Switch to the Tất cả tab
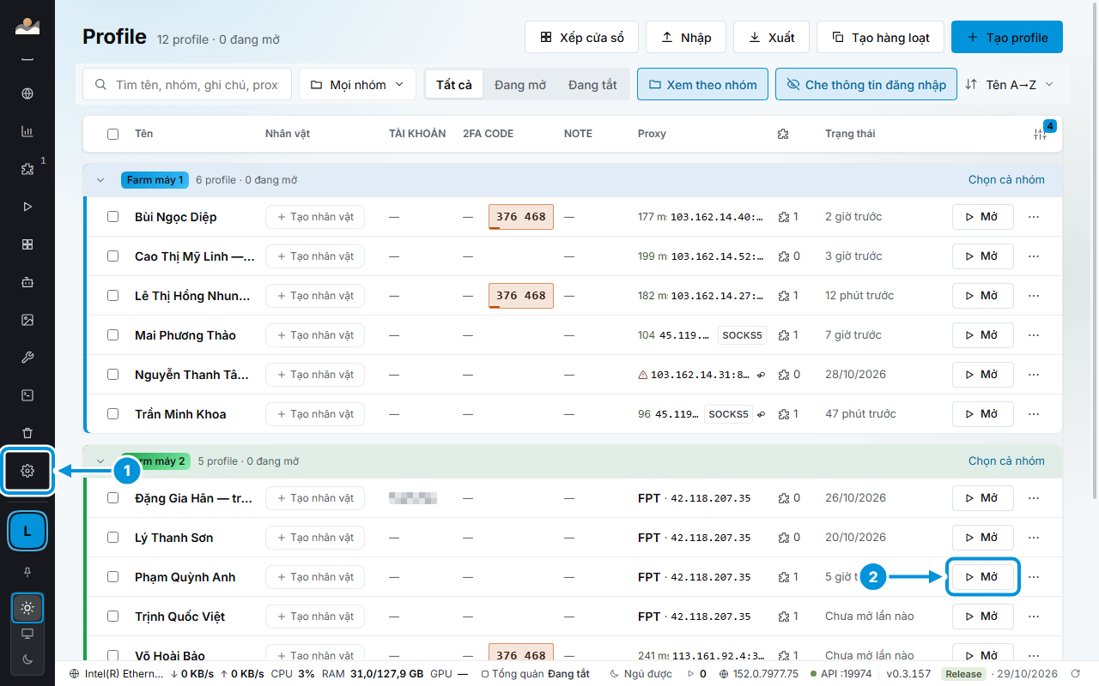Viewport: 1099px width, 686px height. 454,85
